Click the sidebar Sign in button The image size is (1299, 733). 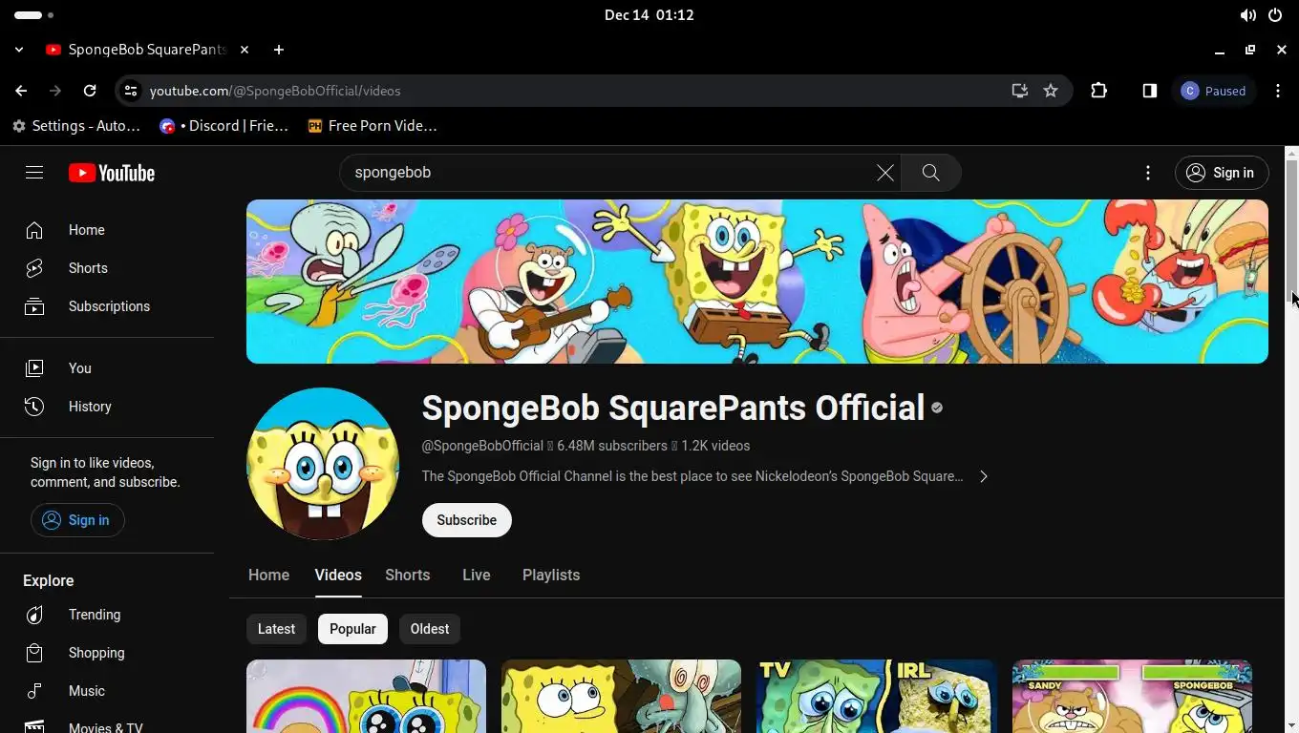tap(77, 520)
